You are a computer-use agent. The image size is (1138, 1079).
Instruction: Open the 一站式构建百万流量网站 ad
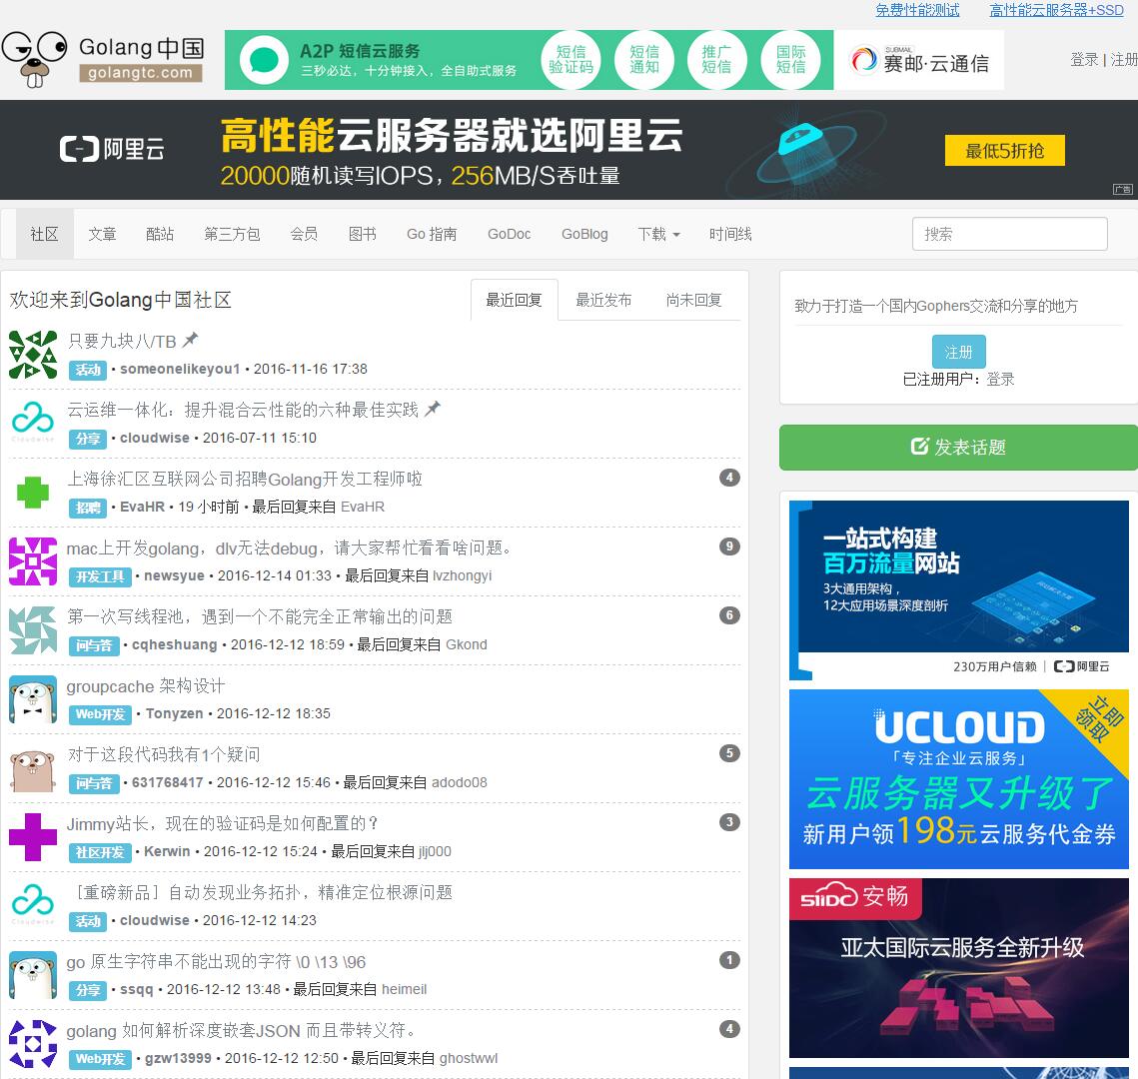pyautogui.click(x=959, y=589)
